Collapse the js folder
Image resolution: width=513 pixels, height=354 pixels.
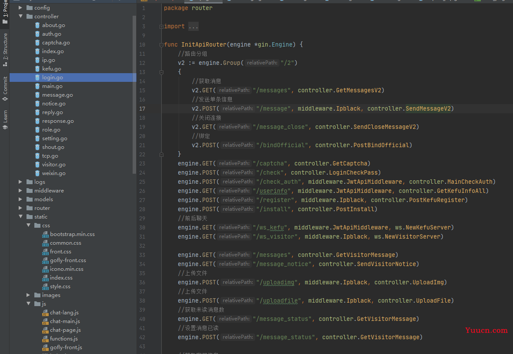point(28,303)
